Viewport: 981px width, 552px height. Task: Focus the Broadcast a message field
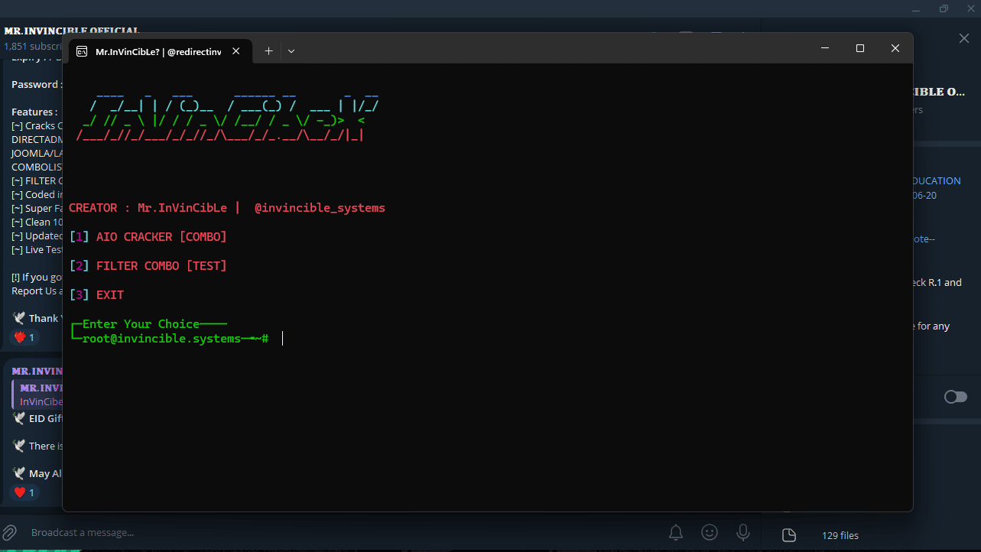pos(336,532)
